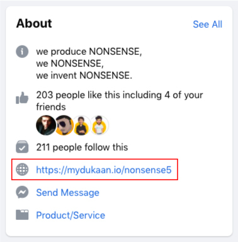The height and width of the screenshot is (242, 238).
Task: Open fourth friend's avatar in white shirt
Action: coord(99,125)
